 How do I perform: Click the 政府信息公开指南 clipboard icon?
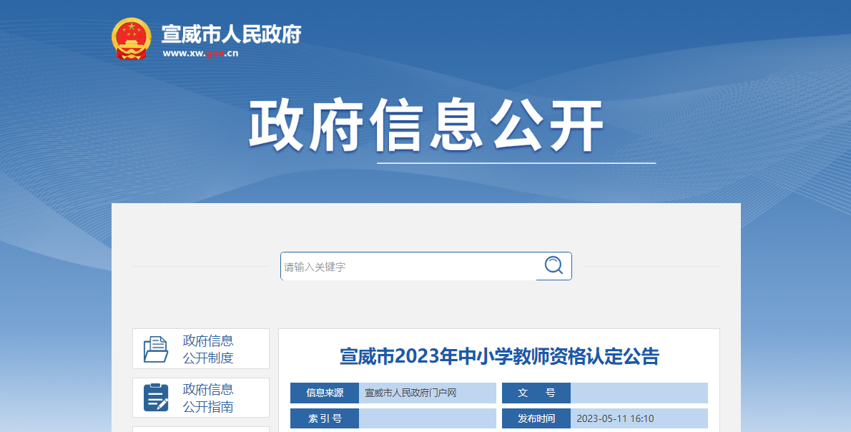[x=155, y=398]
